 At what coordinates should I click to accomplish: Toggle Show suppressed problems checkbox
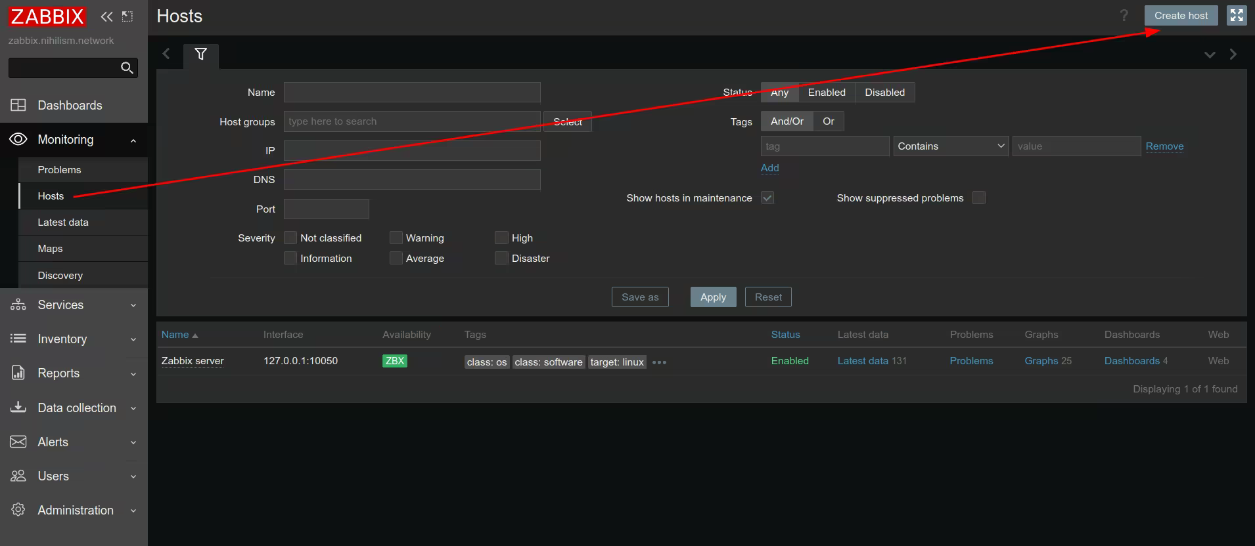tap(979, 198)
